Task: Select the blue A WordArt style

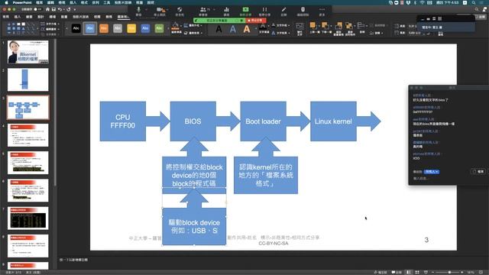Action: [232, 29]
